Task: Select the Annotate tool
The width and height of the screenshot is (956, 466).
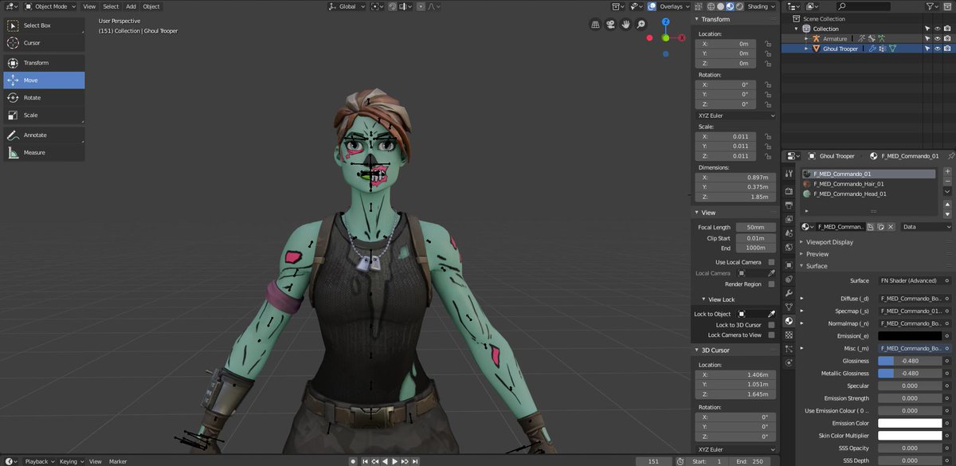Action: [44, 135]
